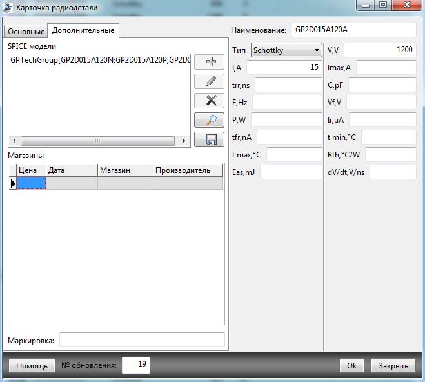Image resolution: width=425 pixels, height=382 pixels.
Task: Click the V,V field containing 1200
Action: [x=380, y=50]
